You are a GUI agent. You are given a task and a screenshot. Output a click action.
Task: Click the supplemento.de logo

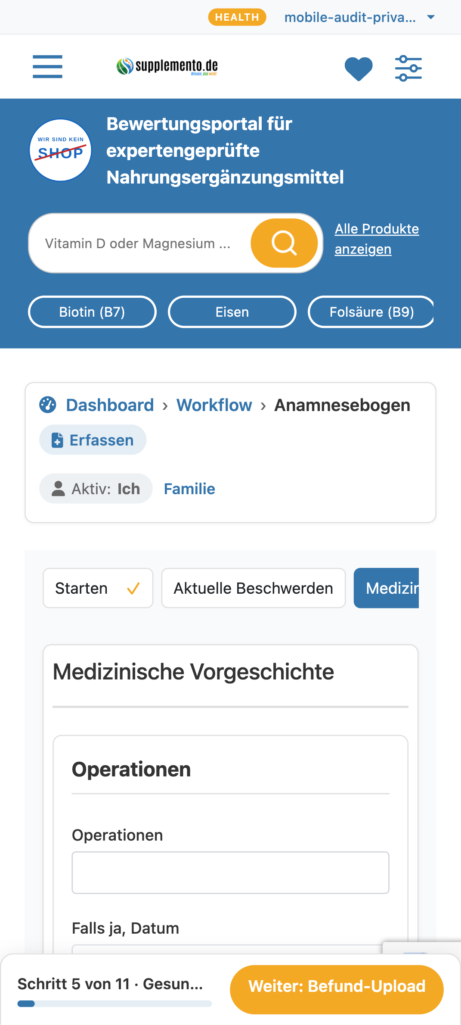pos(167,66)
